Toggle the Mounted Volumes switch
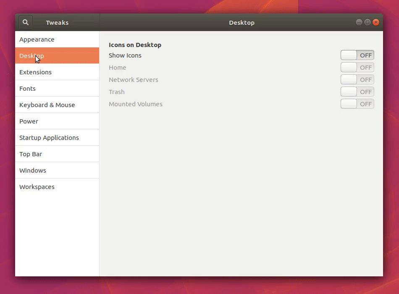The width and height of the screenshot is (399, 294). pyautogui.click(x=357, y=104)
